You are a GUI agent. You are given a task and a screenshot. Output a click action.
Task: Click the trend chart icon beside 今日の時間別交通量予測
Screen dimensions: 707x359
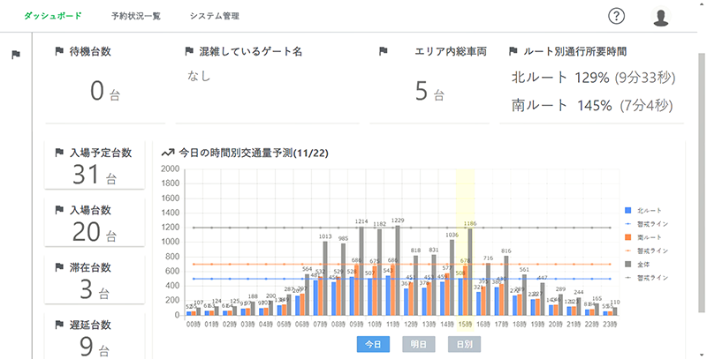click(x=166, y=153)
